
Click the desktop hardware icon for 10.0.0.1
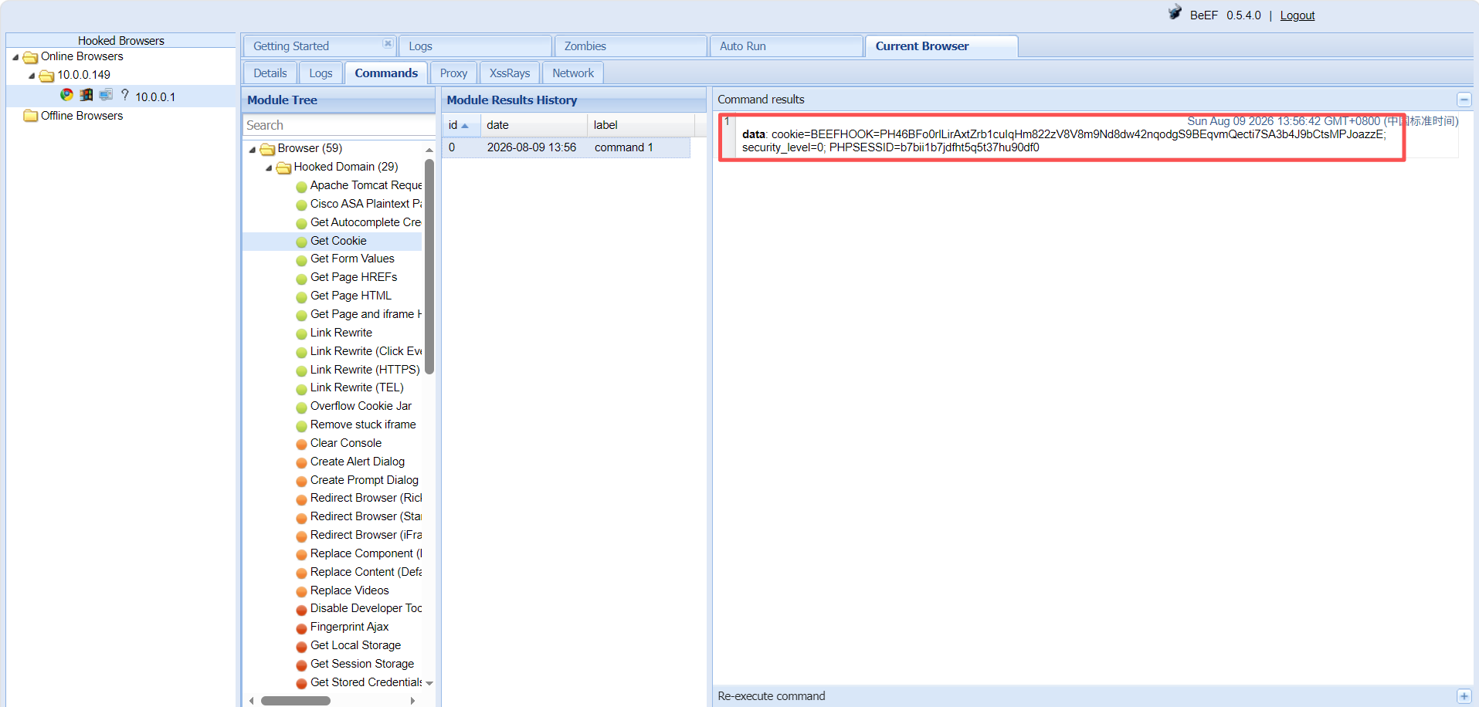tap(106, 95)
